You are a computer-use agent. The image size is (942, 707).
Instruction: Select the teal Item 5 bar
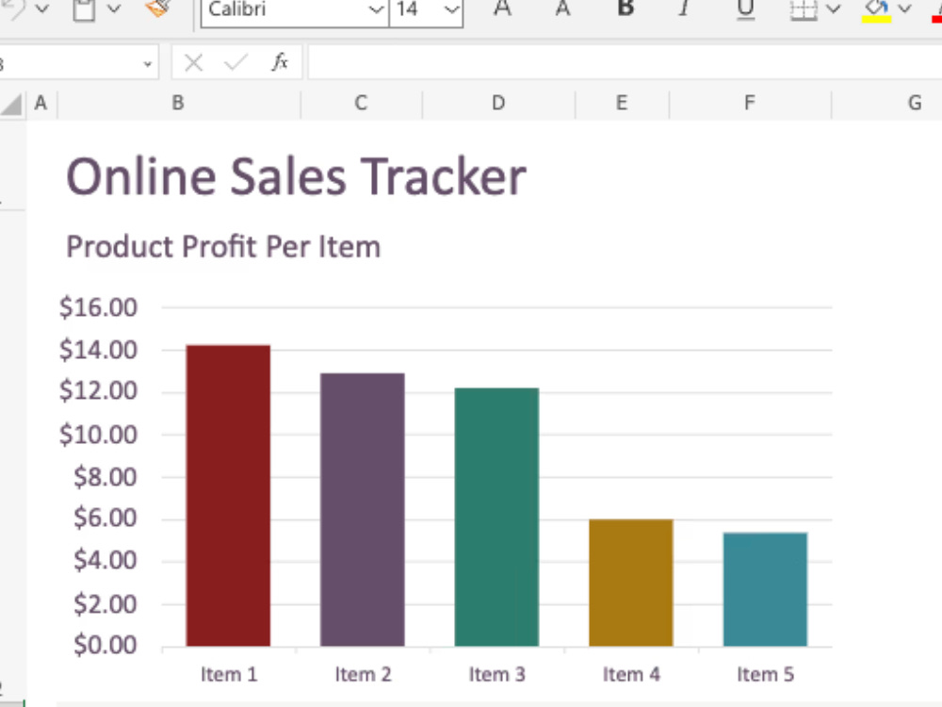(765, 590)
